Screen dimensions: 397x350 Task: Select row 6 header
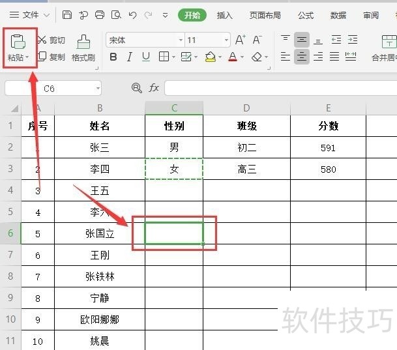[10, 233]
